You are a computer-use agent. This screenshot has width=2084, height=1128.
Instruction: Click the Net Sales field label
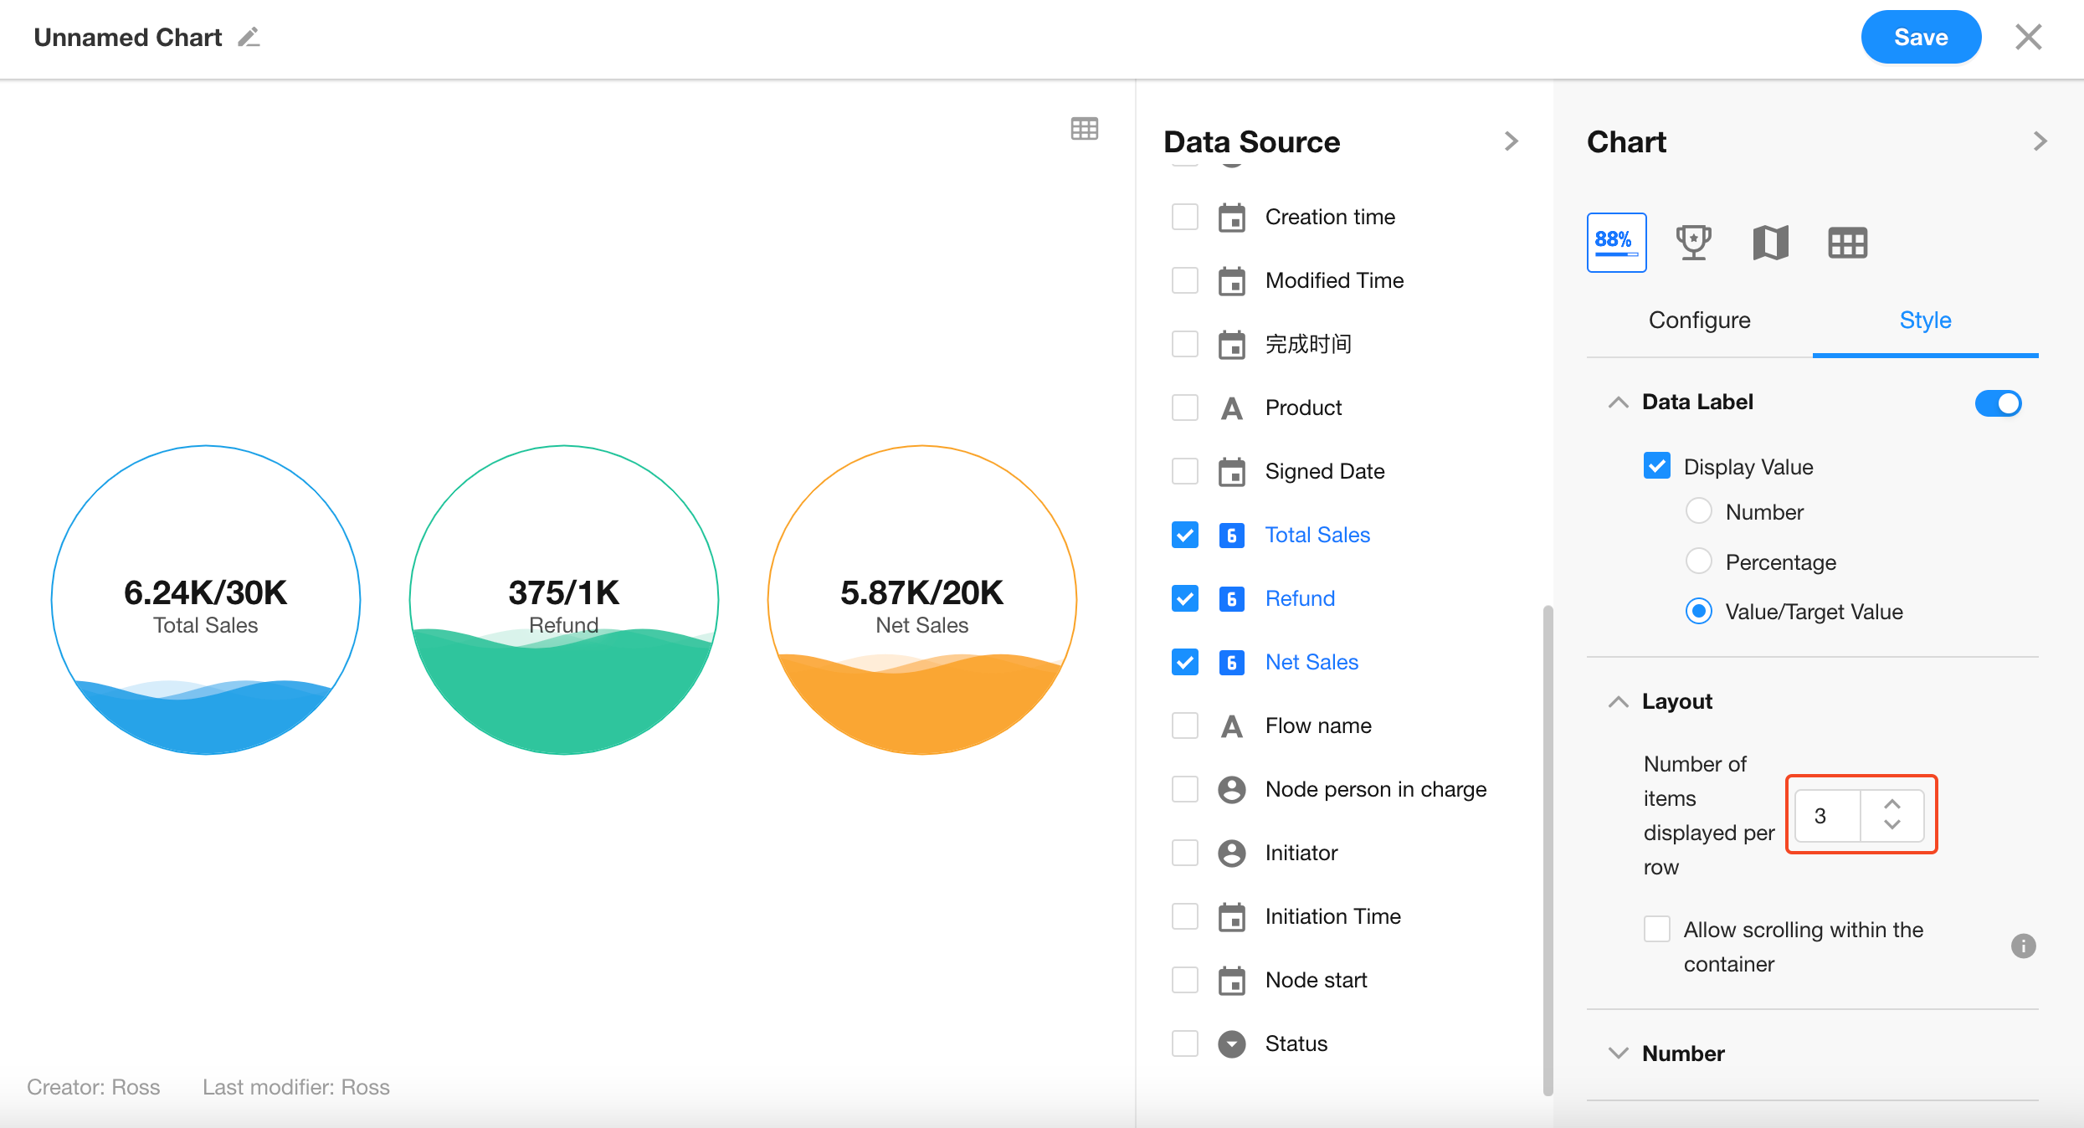coord(1311,662)
